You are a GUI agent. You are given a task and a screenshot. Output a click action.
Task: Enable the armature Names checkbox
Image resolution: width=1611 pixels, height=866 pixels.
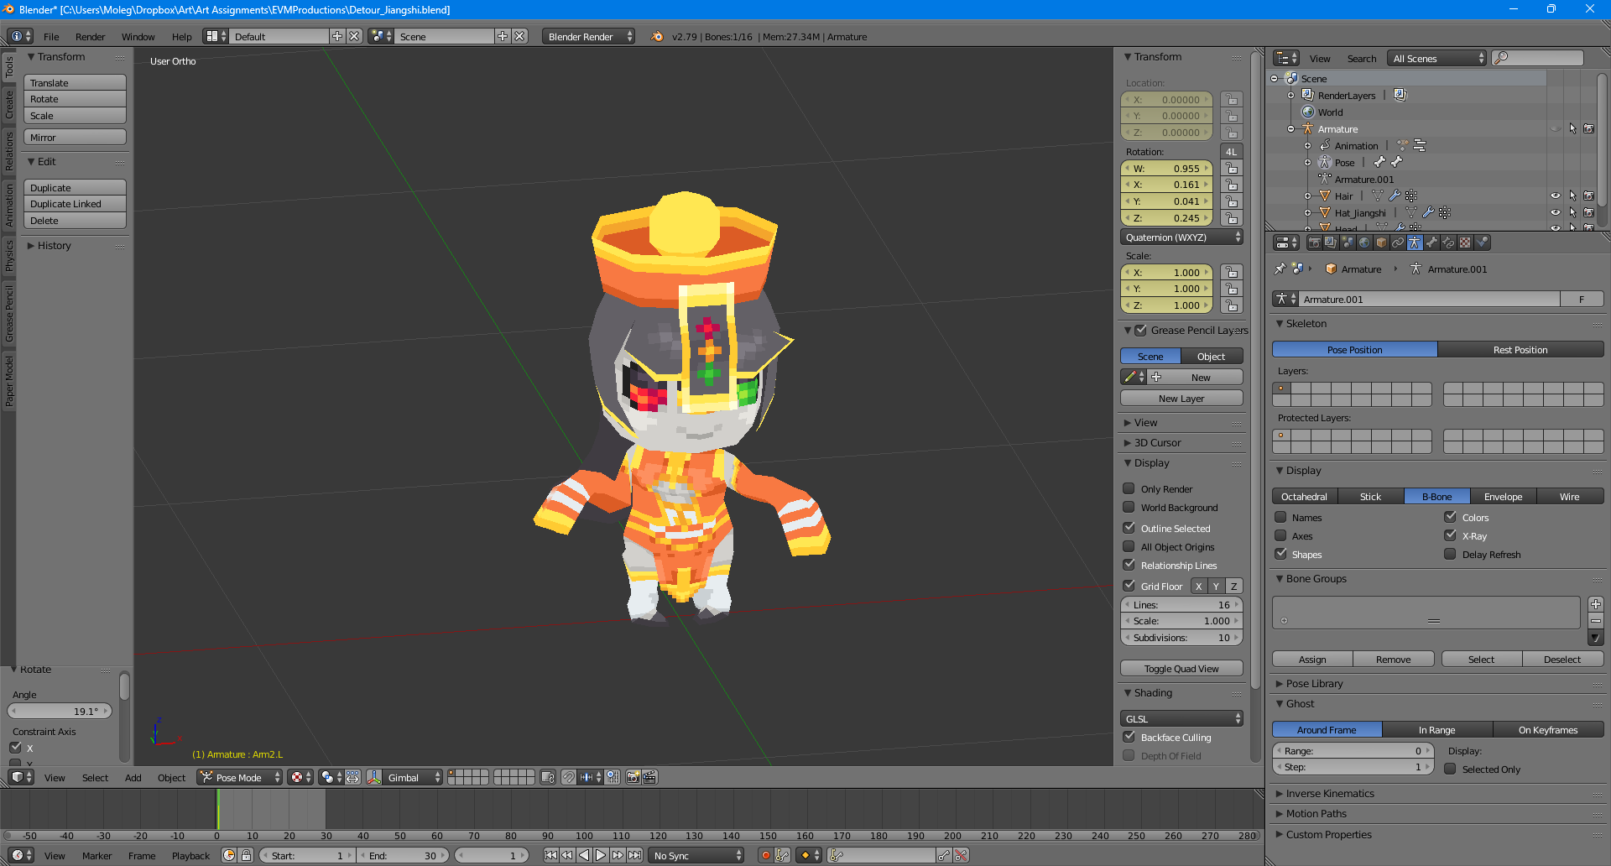point(1280,517)
